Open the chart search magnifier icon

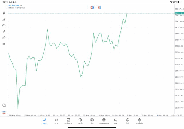click(4, 105)
